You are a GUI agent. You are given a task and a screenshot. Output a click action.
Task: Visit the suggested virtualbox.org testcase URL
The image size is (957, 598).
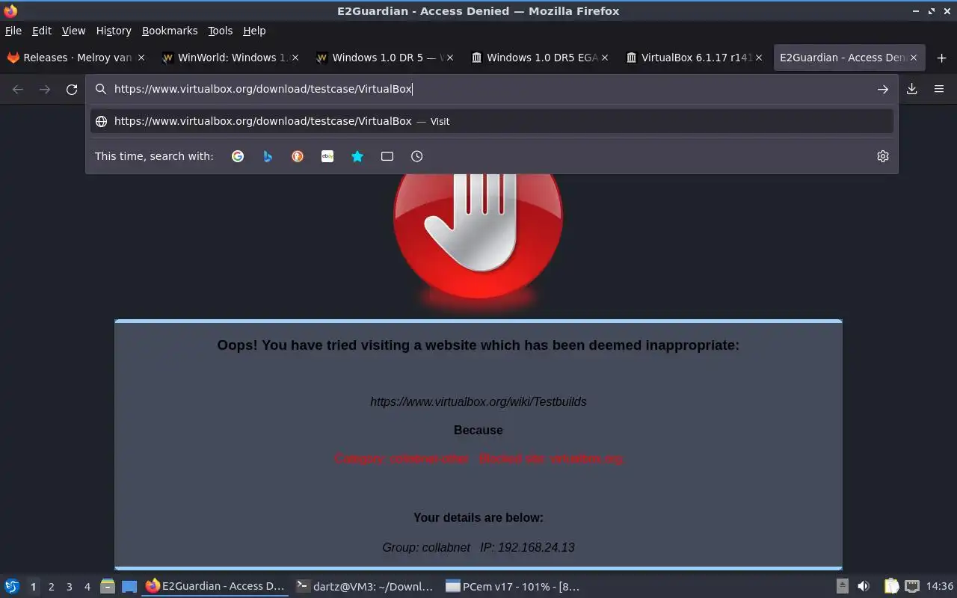pos(492,121)
